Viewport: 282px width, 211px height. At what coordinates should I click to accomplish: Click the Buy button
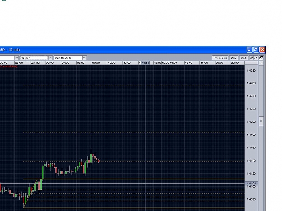(x=233, y=58)
